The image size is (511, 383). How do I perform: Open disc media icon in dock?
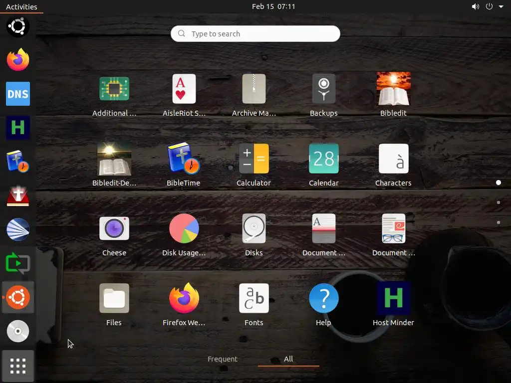(18, 331)
